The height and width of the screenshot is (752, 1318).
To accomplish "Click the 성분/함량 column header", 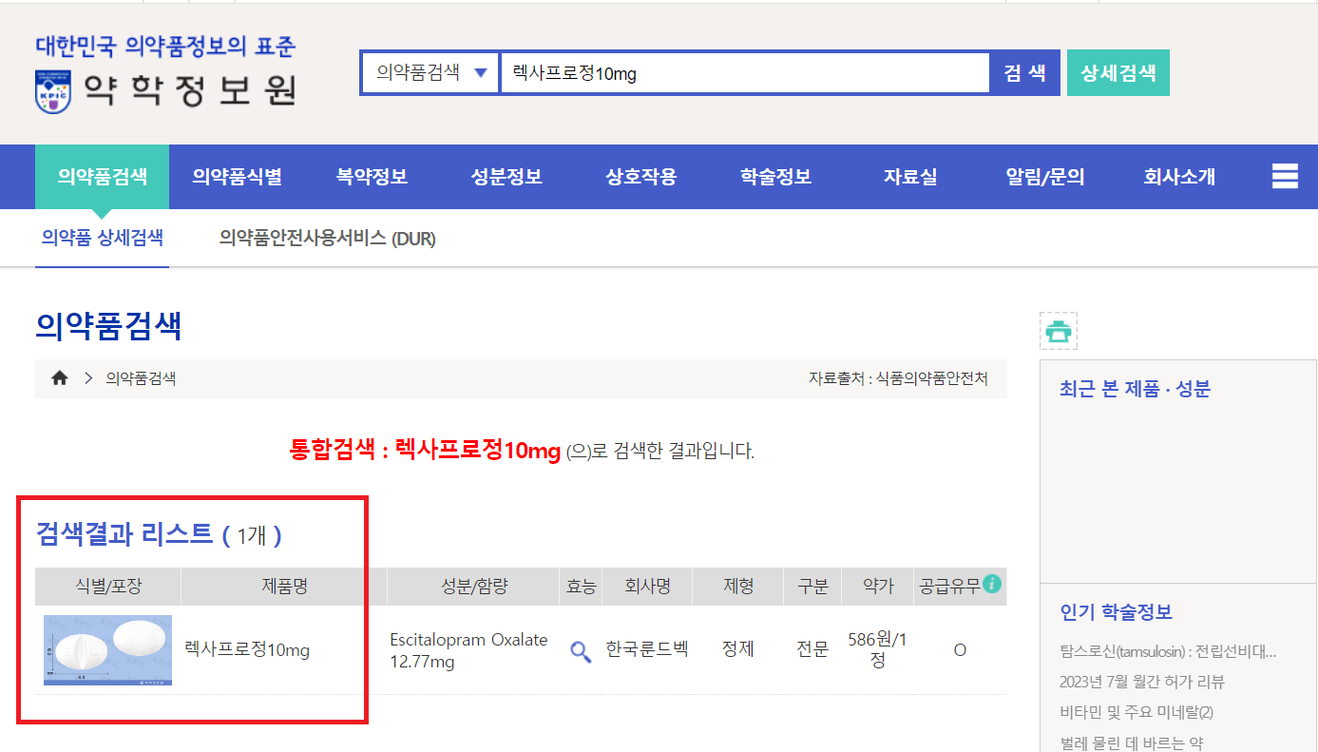I will click(474, 587).
